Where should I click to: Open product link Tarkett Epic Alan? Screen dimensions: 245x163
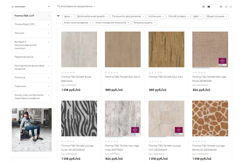[166, 77]
